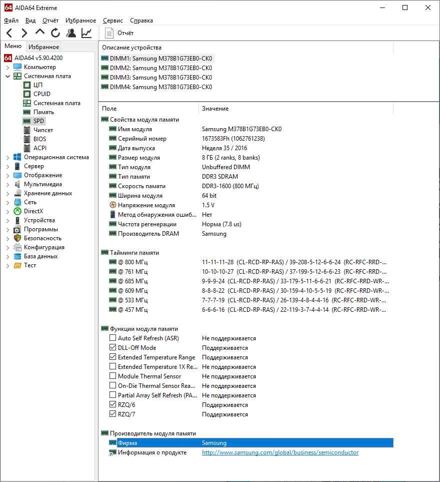Expand the Отображение tree node
The height and width of the screenshot is (482, 440).
8,176
